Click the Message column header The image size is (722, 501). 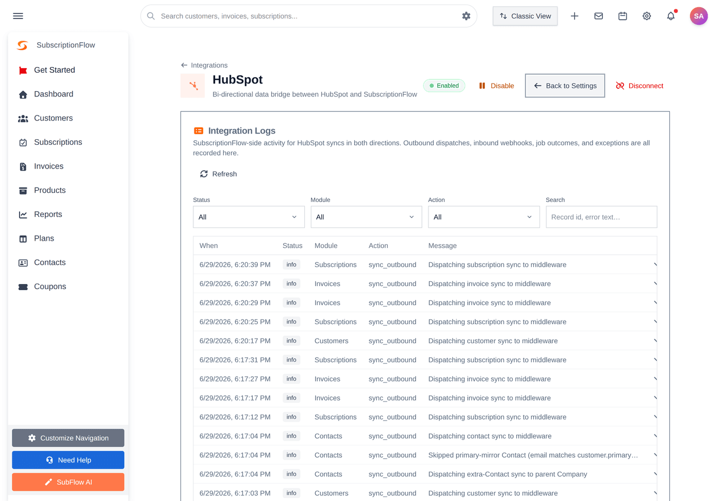442,246
